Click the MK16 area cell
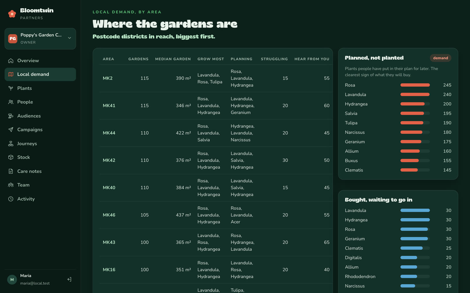The width and height of the screenshot is (470, 293). (109, 270)
